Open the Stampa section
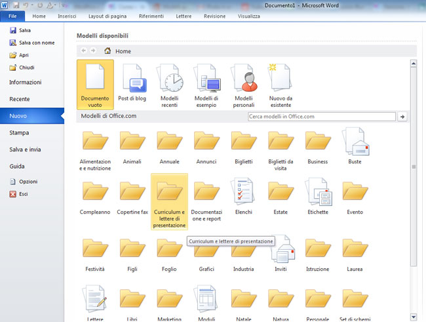This screenshot has width=426, height=322. coord(19,132)
